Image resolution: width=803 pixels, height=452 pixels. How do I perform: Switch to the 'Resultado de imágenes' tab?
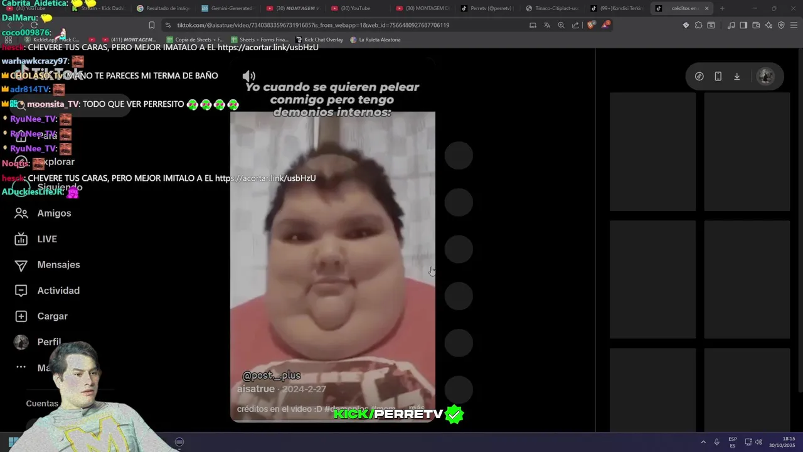[163, 8]
